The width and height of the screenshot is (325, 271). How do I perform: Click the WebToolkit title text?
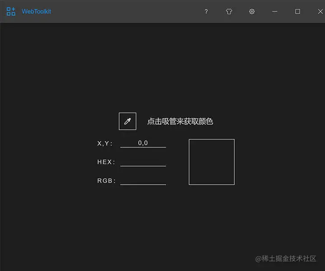[x=37, y=11]
